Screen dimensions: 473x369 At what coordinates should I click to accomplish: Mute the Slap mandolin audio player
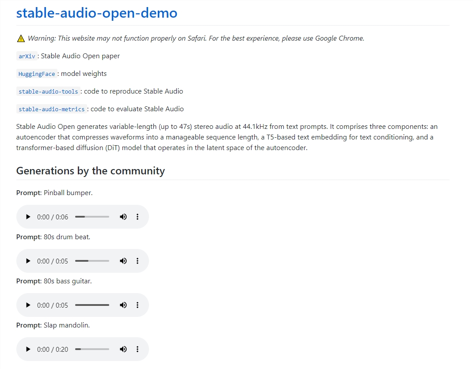123,349
